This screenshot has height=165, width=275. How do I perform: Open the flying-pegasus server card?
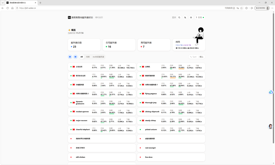coord(171,93)
